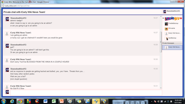Click Shanedeathlord12's avatar in top-right header
This screenshot has width=185, height=104.
click(164, 12)
